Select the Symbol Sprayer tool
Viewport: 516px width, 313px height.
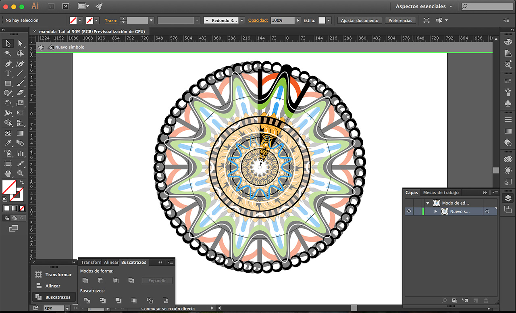click(x=8, y=153)
